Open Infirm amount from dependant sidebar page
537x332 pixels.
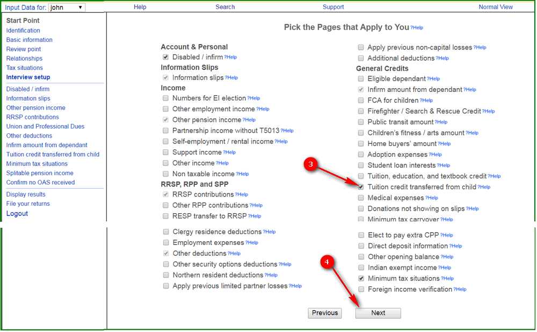[47, 145]
